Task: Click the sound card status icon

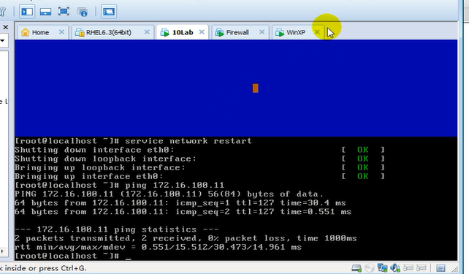Action: [x=395, y=267]
